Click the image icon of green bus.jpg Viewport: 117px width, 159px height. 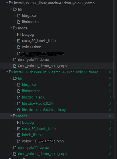coord(19,122)
